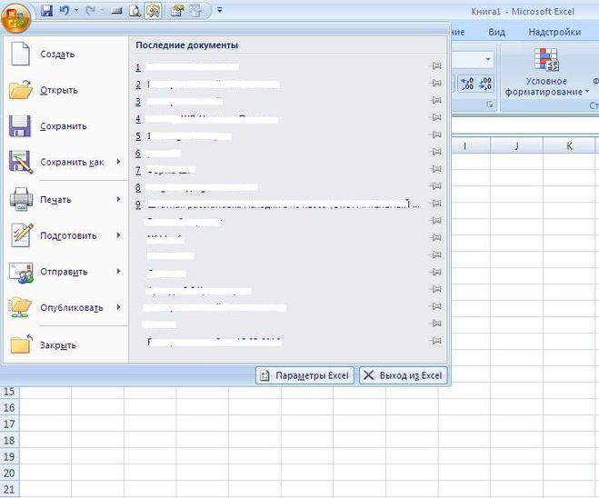Image resolution: width=599 pixels, height=498 pixels.
Task: Click the Decrease Decimal icon
Action: click(484, 84)
